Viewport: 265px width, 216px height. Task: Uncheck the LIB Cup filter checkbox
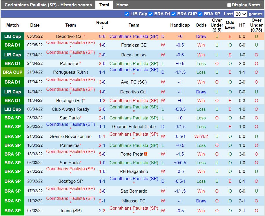(127, 14)
